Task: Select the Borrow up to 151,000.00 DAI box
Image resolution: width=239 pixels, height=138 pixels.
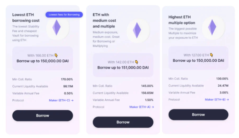Action: tap(123, 65)
